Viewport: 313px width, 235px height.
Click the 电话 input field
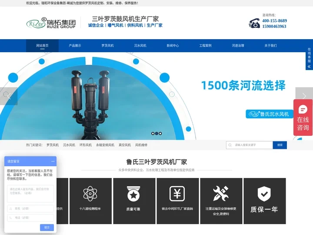click(x=30, y=218)
